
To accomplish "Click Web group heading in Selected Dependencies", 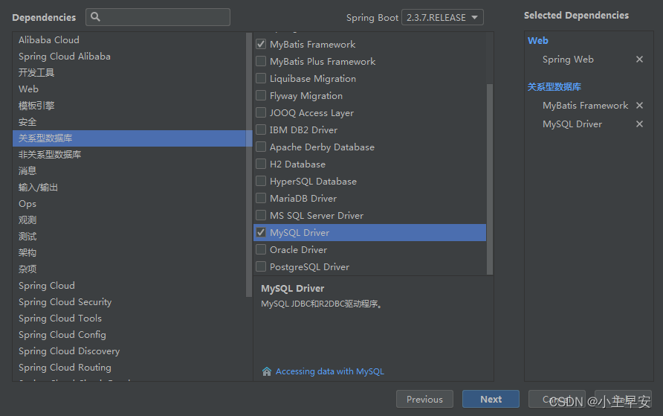I will [538, 41].
